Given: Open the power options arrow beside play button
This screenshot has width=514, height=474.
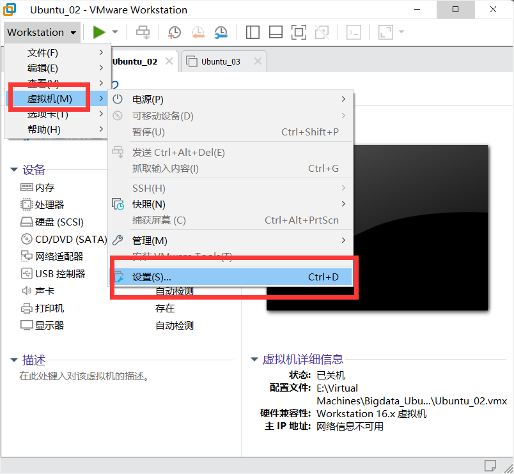Looking at the screenshot, I should [x=115, y=32].
